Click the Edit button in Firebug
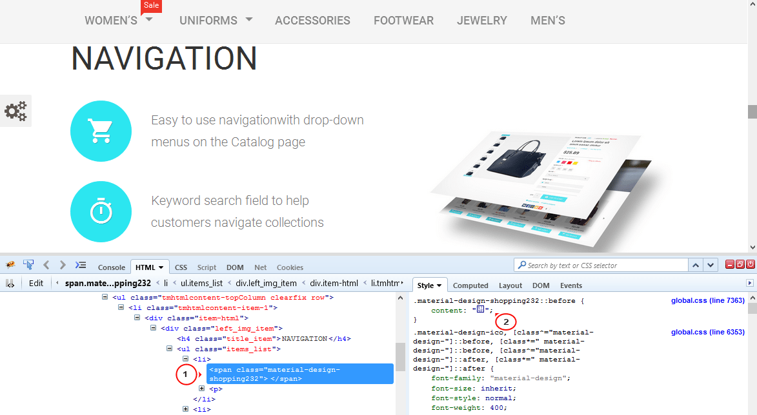The height and width of the screenshot is (415, 757). [35, 282]
